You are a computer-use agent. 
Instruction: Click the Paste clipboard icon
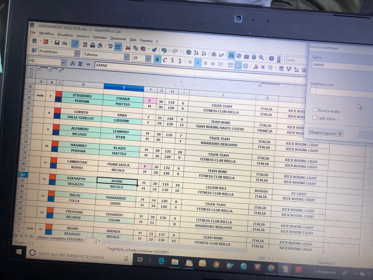[x=143, y=49]
